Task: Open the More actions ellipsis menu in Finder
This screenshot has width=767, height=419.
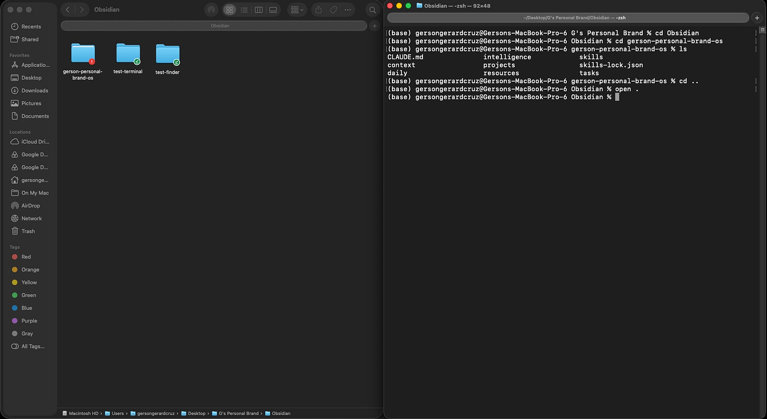Action: [x=348, y=9]
